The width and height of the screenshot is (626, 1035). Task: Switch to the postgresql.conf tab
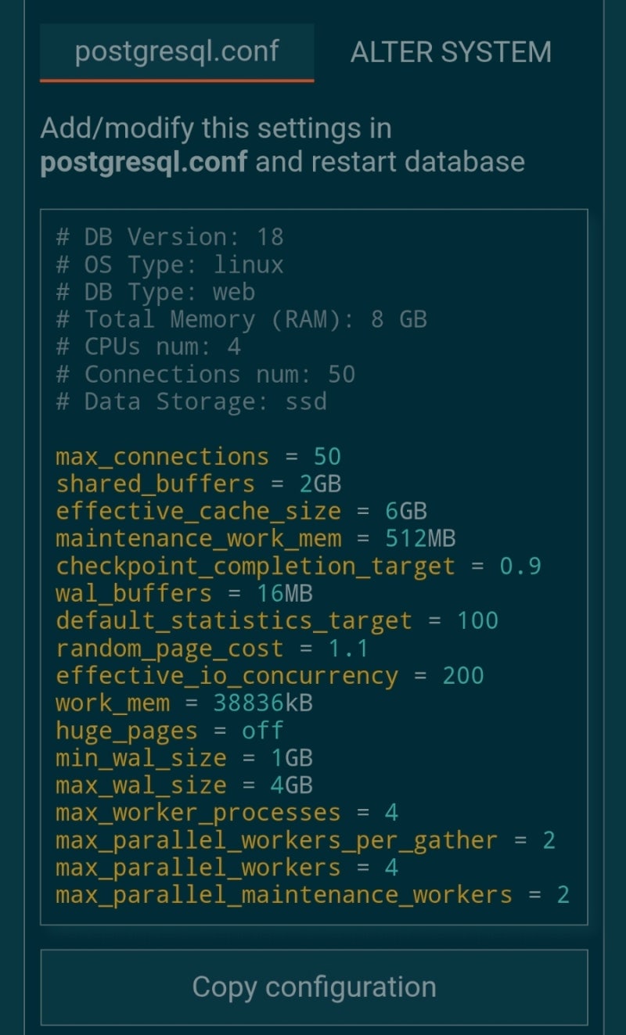point(177,52)
